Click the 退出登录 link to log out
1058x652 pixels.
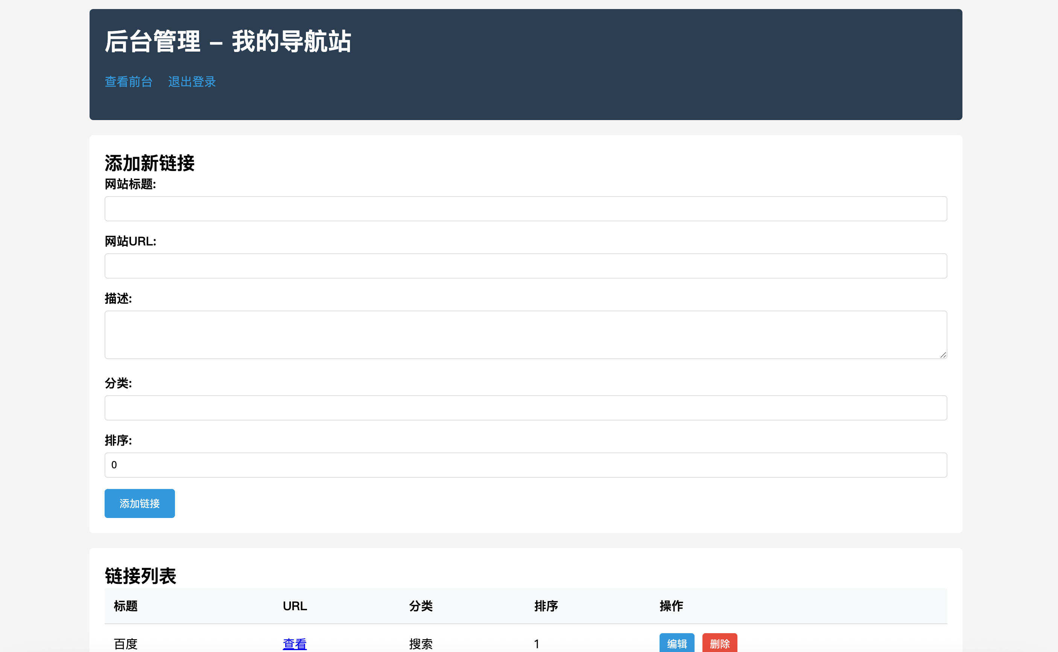[x=192, y=82]
